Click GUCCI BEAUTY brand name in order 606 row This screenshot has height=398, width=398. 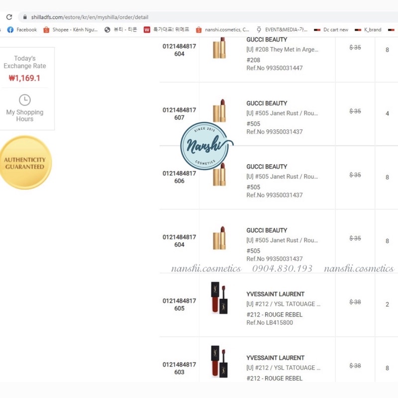coord(267,167)
